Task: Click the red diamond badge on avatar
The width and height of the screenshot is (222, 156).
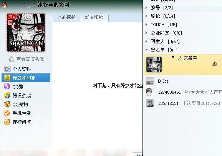Action: click(13, 17)
